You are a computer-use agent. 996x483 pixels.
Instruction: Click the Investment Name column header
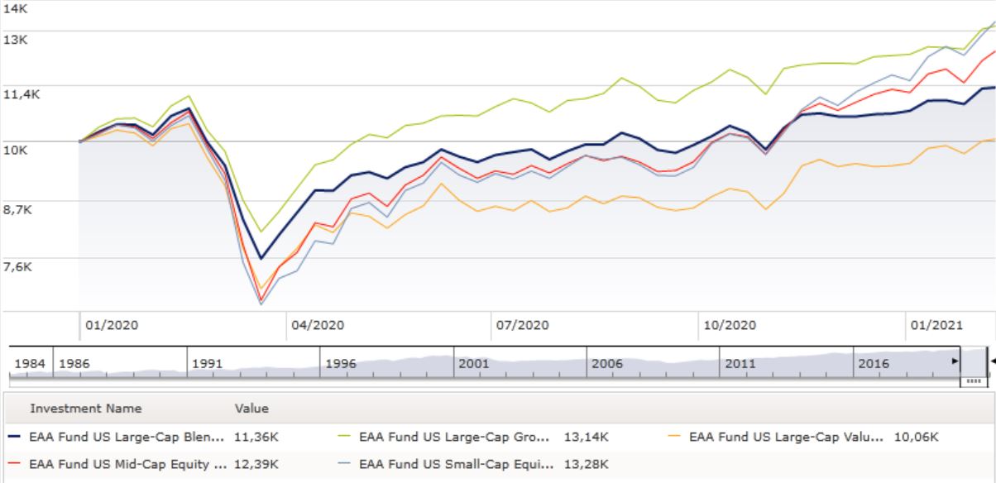[86, 409]
